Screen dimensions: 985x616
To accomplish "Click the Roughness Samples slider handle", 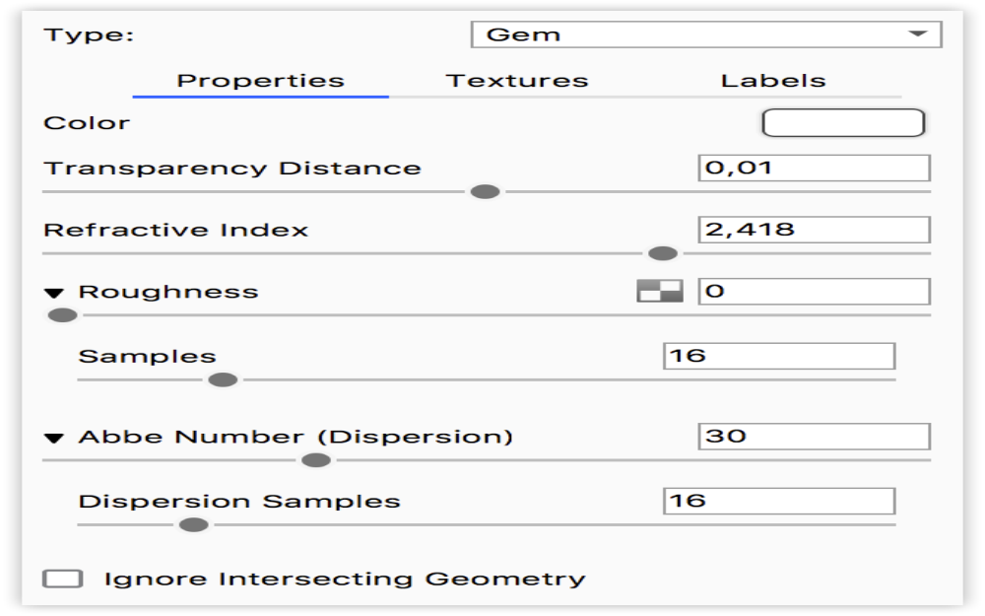I will point(224,379).
